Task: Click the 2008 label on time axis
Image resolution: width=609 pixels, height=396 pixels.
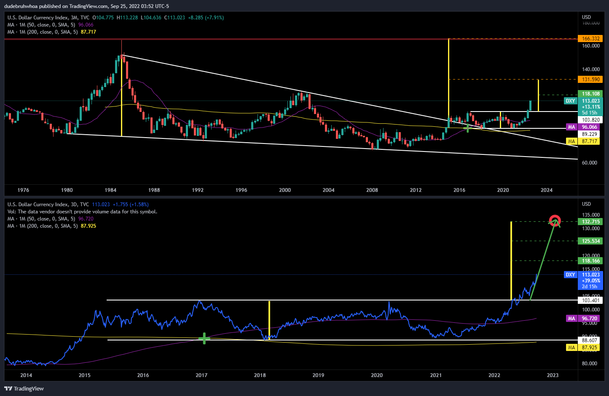Action: coord(372,190)
